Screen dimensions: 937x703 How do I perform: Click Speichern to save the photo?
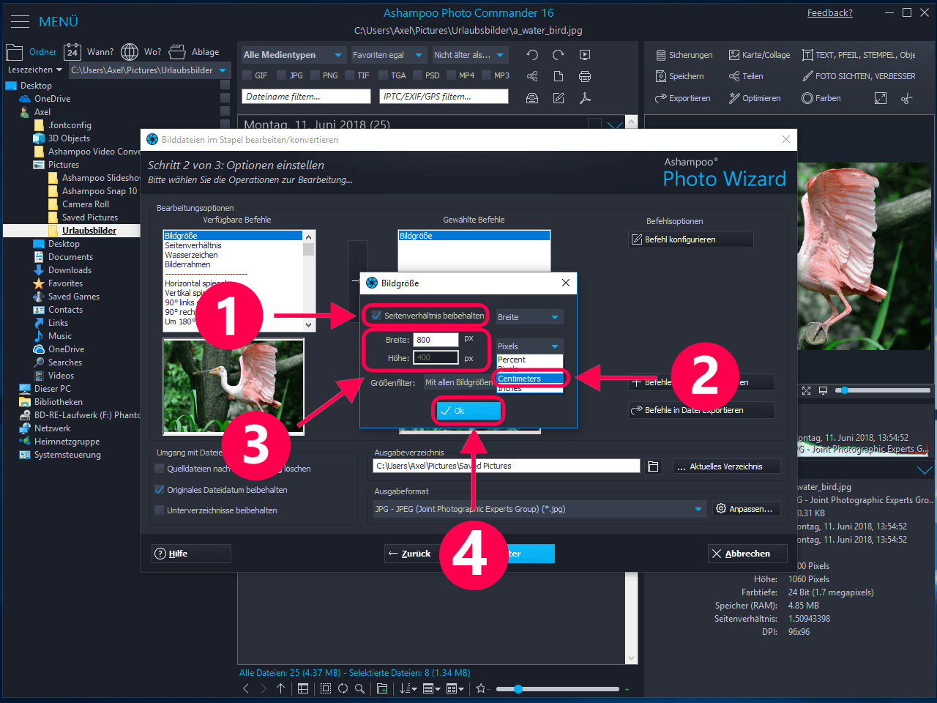tap(679, 76)
